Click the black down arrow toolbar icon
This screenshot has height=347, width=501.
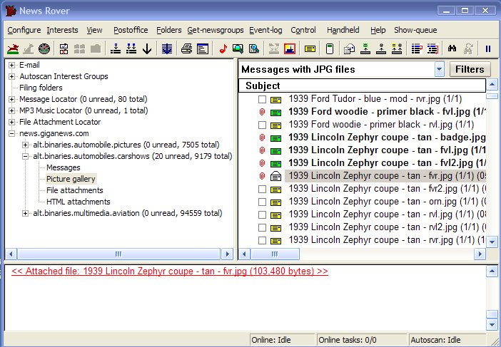[147, 48]
